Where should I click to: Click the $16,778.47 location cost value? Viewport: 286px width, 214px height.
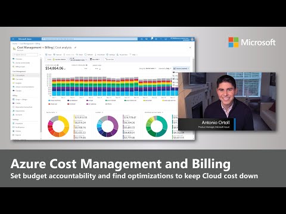[129, 118]
